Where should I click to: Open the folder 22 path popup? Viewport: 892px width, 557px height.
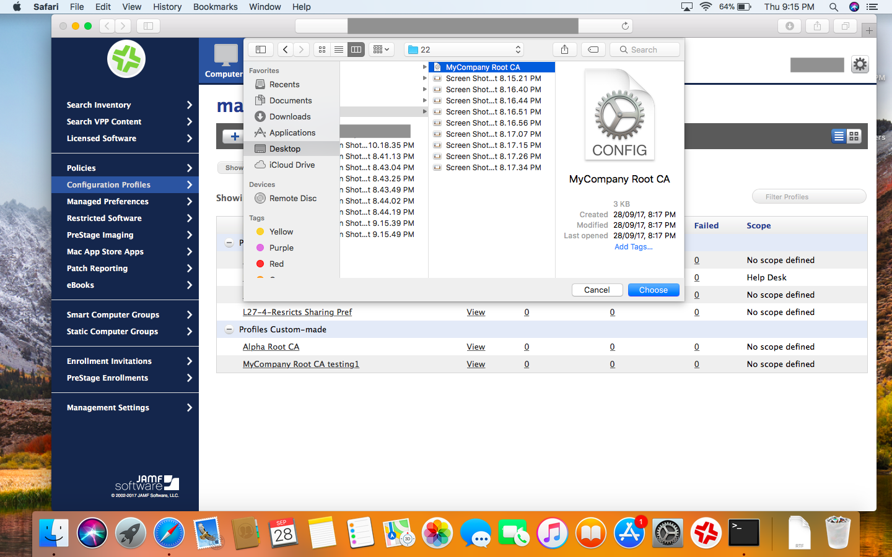click(465, 50)
